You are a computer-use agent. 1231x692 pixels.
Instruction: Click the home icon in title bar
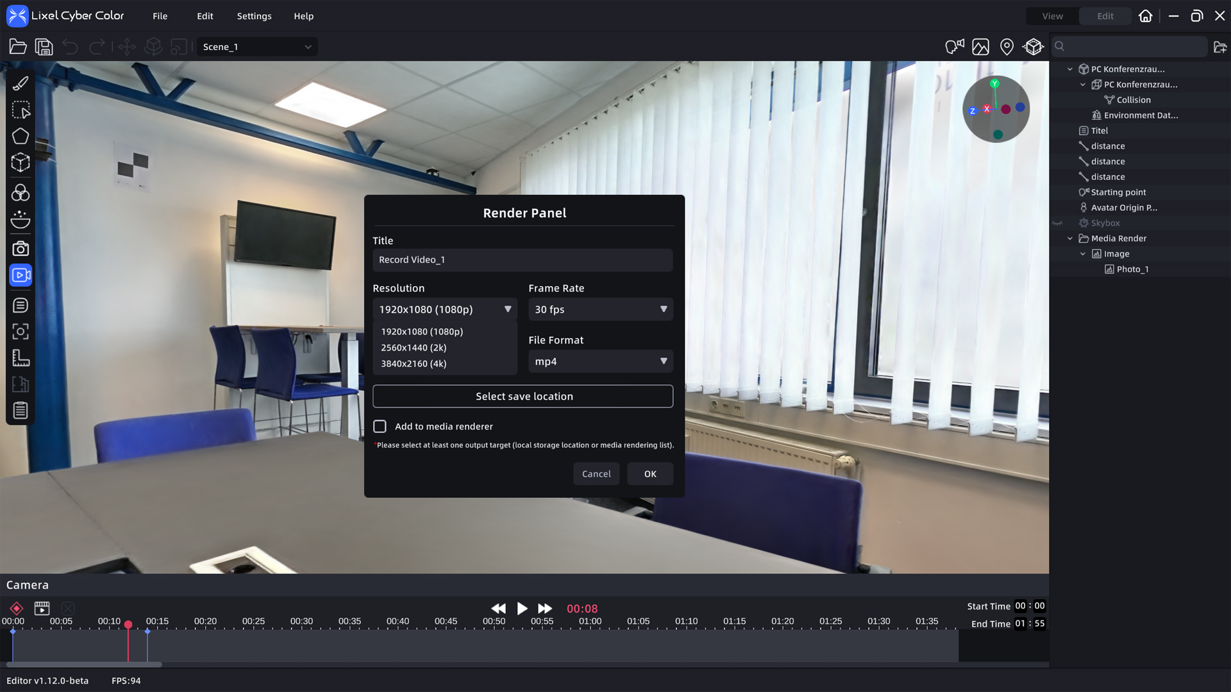coord(1146,16)
